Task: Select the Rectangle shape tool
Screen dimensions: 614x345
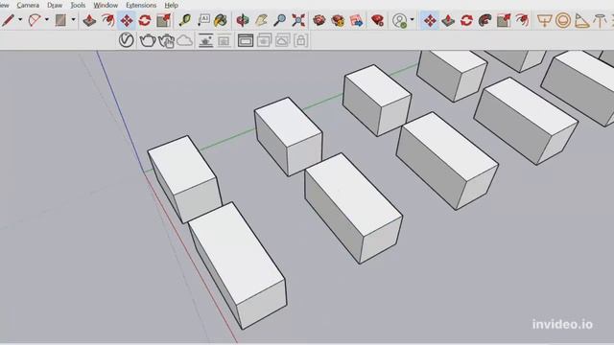Action: [60, 20]
